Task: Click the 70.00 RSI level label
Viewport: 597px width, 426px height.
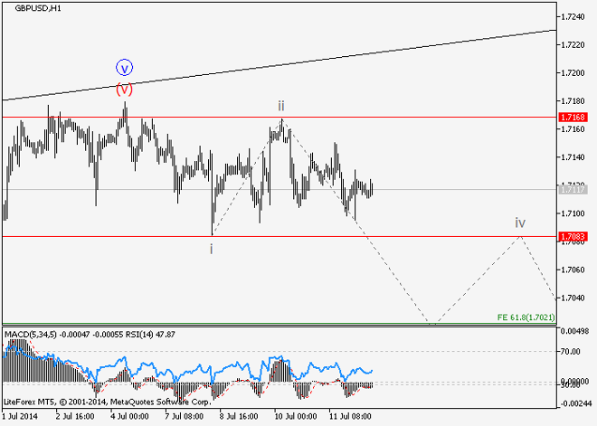Action: point(570,352)
